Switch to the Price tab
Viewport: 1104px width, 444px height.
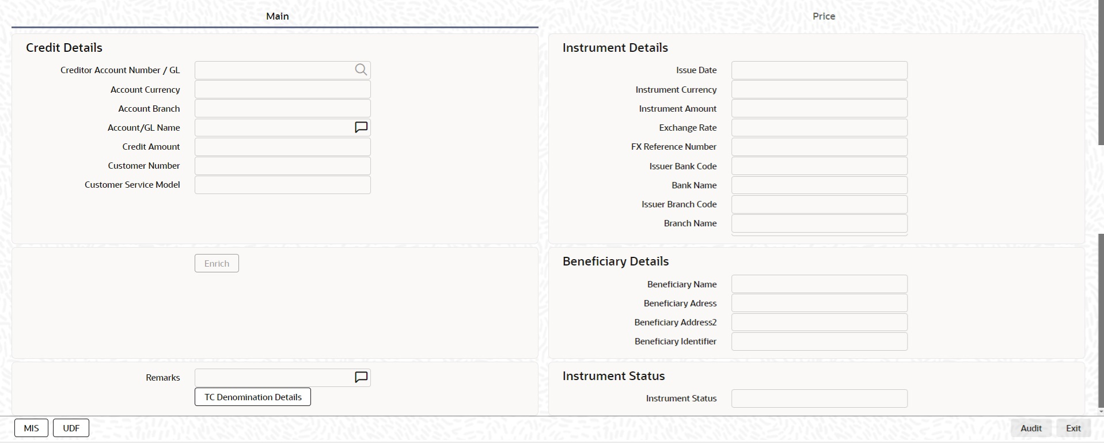(x=824, y=16)
